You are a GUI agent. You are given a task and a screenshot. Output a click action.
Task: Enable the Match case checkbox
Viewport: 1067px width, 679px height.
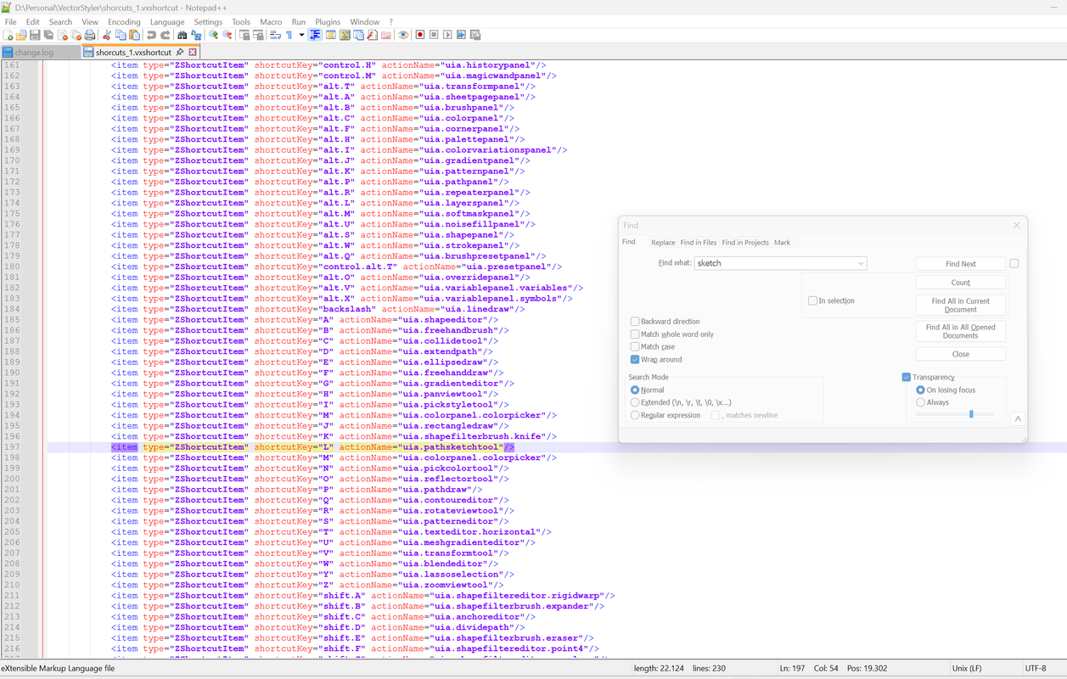[635, 347]
